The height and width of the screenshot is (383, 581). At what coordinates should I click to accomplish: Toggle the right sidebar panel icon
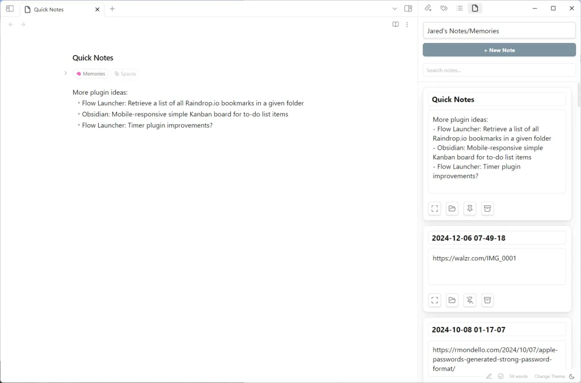409,9
